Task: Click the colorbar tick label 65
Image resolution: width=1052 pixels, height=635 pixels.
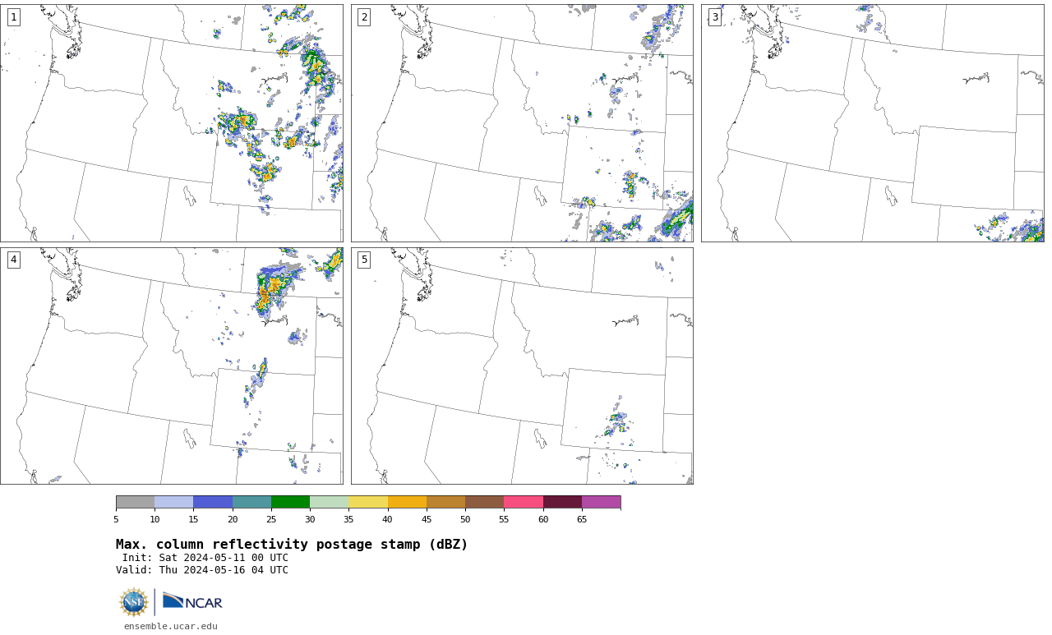Action: [x=582, y=519]
